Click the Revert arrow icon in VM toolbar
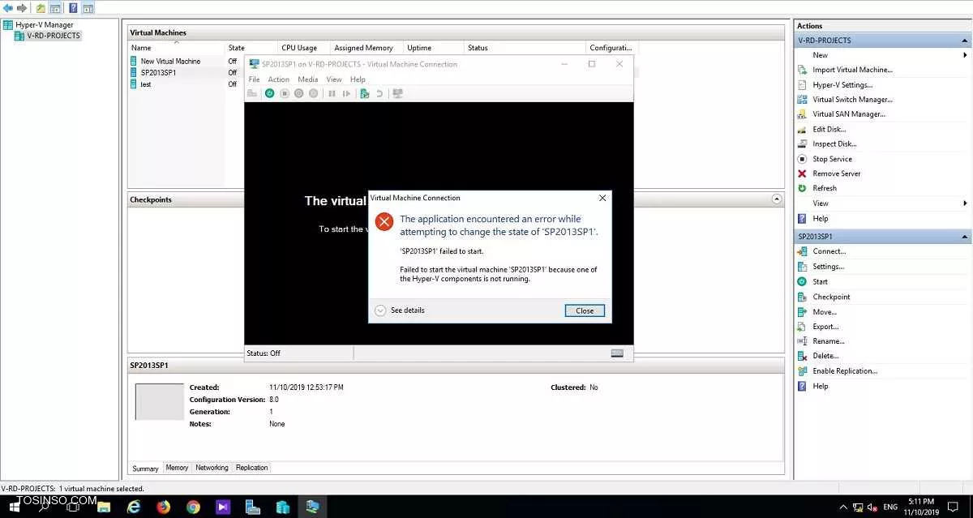The width and height of the screenshot is (973, 518). [379, 94]
